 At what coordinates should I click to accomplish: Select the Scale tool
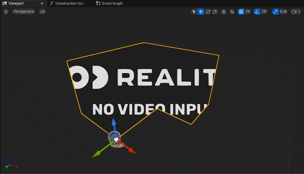[215, 12]
